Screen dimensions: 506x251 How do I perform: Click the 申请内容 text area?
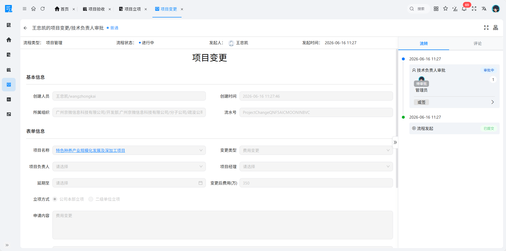point(223,225)
